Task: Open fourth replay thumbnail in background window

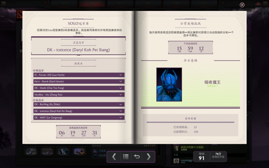Action: tap(80, 151)
